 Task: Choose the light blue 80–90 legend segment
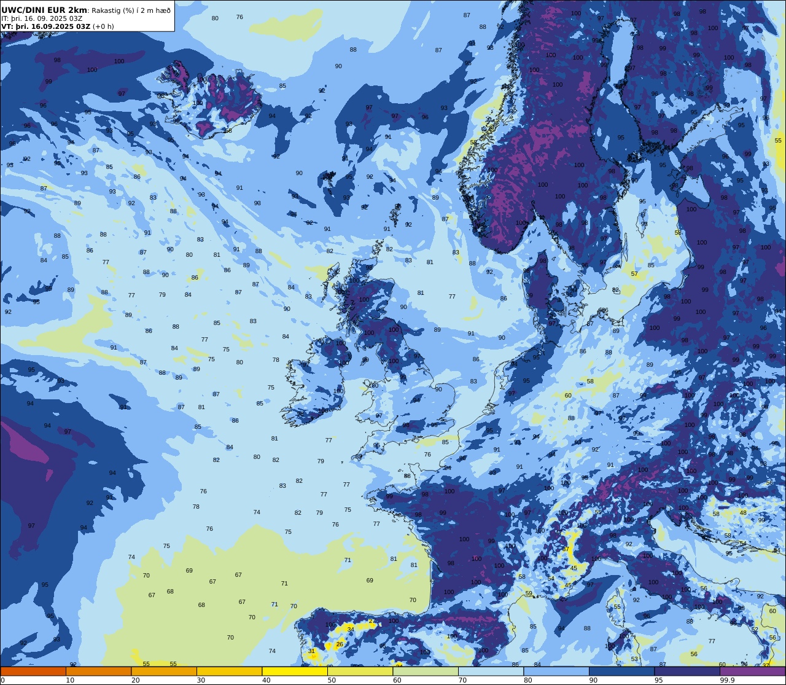pyautogui.click(x=556, y=671)
